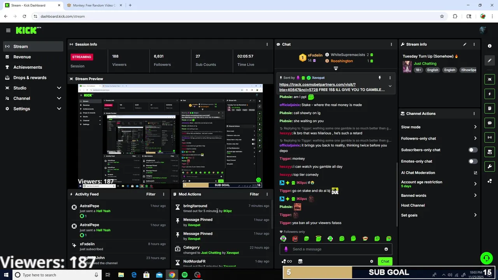This screenshot has width=498, height=280.
Task: Reload the browser page
Action: (x=24, y=16)
